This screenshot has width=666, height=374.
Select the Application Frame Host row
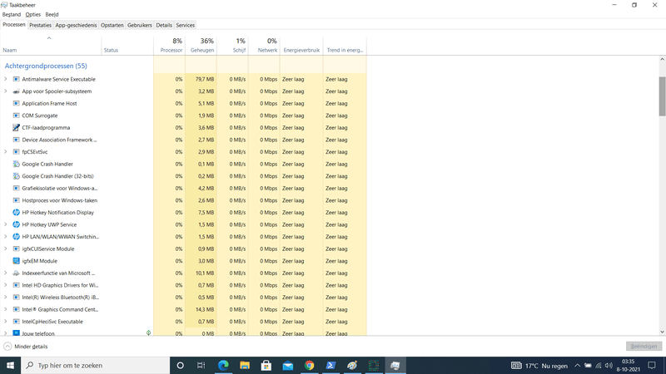(183, 103)
